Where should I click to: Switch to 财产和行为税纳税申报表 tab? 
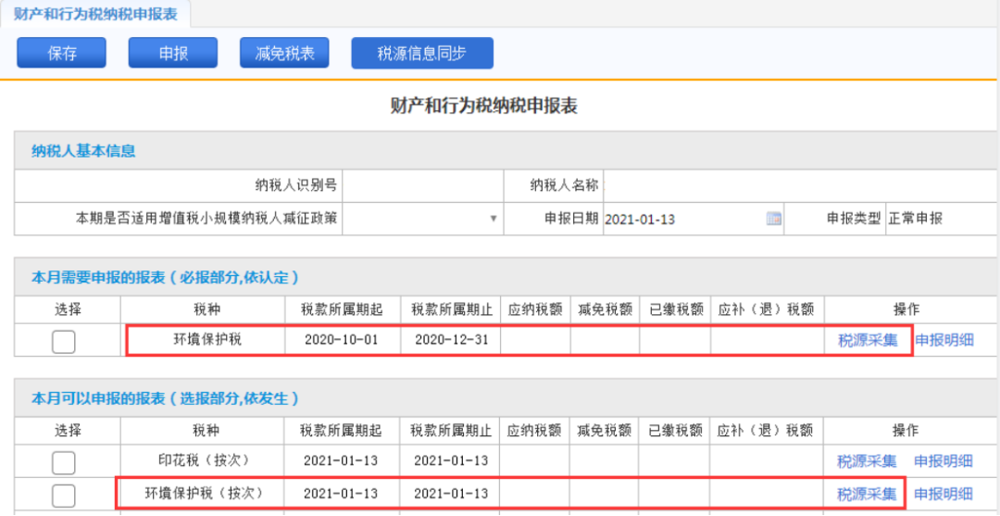pyautogui.click(x=95, y=13)
